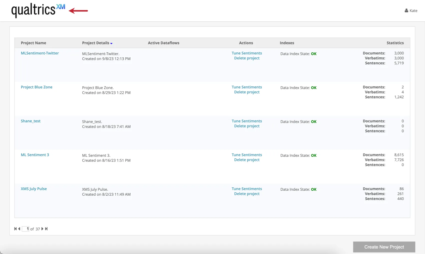Sort by the Project Name column header
The height and width of the screenshot is (254, 425).
[x=33, y=43]
